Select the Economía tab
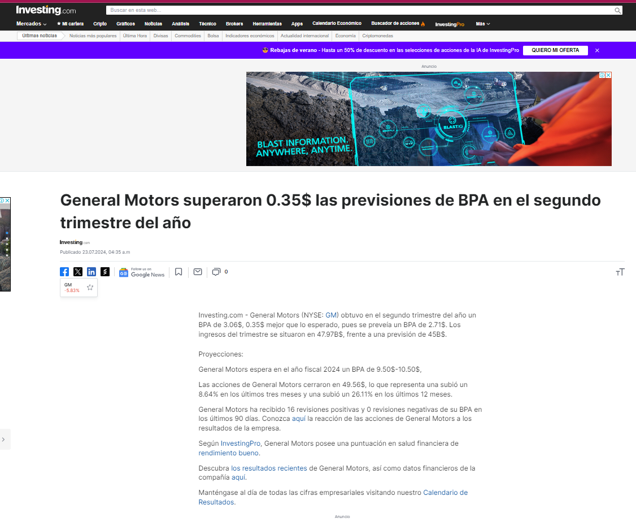636x522 pixels. pos(346,36)
